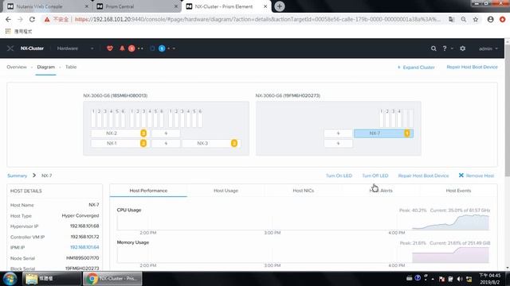The width and height of the screenshot is (510, 286).
Task: Open IPMI IP 192.168.101.64 link
Action: pos(84,247)
